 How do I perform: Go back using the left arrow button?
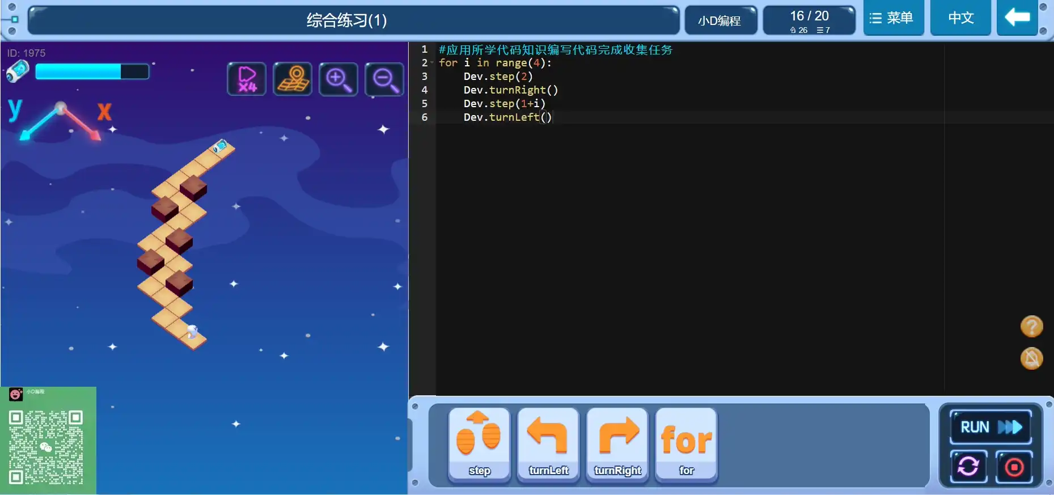click(x=1017, y=18)
